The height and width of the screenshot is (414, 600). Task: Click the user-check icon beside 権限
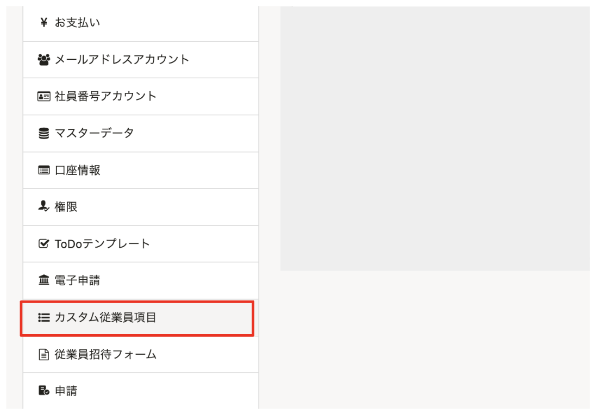pyautogui.click(x=44, y=207)
